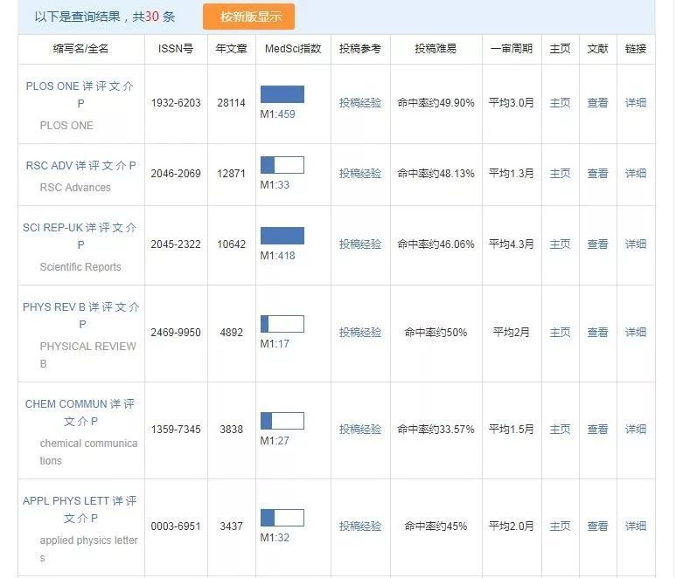
Task: Click 查看 literature link for Physical Review B
Action: click(x=597, y=333)
